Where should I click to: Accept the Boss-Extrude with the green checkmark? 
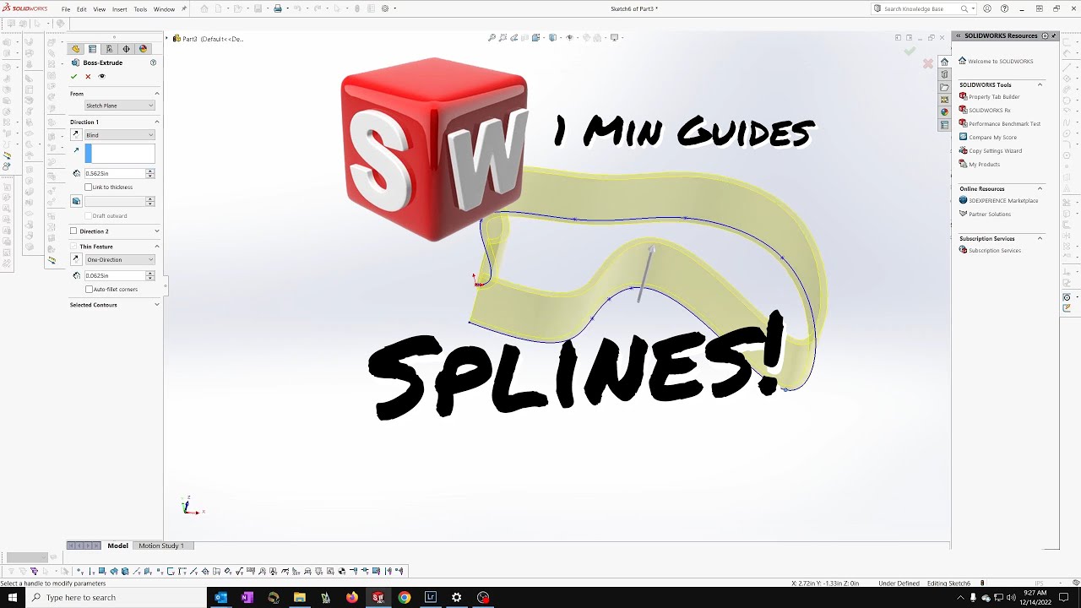click(x=73, y=76)
